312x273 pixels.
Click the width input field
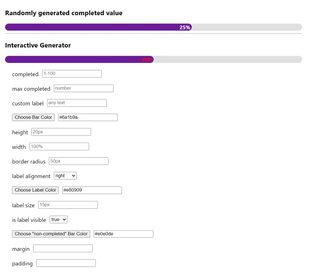tap(59, 147)
